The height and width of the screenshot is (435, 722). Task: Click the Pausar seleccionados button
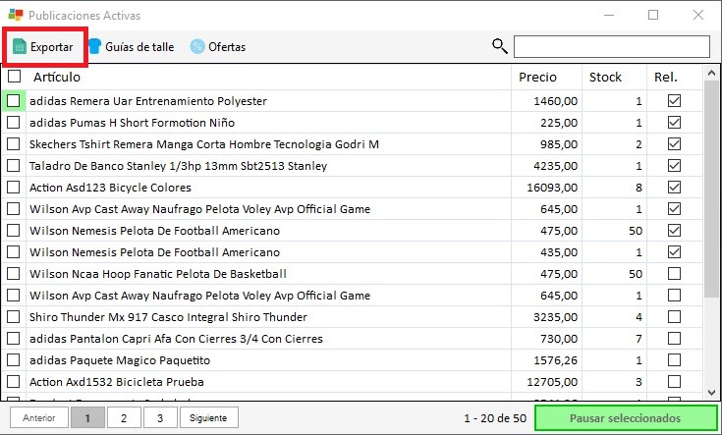click(x=626, y=418)
